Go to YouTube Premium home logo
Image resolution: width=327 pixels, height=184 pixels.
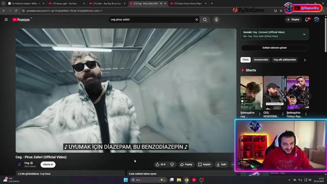(x=21, y=20)
